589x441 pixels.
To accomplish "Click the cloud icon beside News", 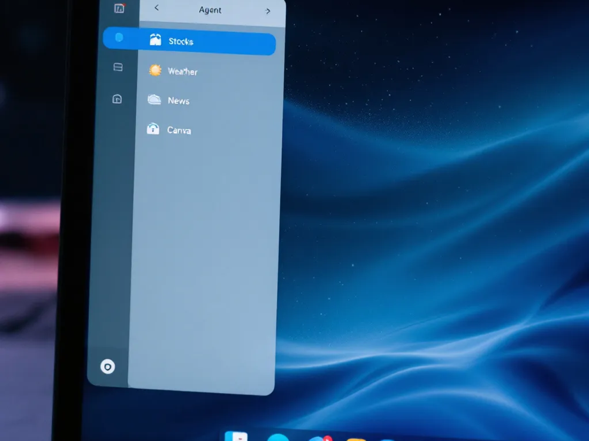I will (x=154, y=100).
